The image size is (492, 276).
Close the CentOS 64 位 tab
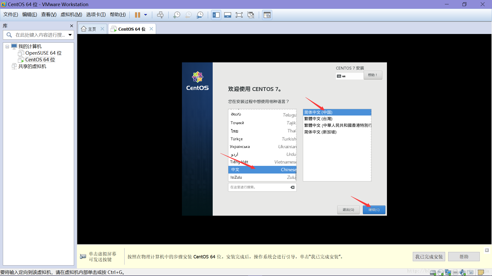coord(151,29)
